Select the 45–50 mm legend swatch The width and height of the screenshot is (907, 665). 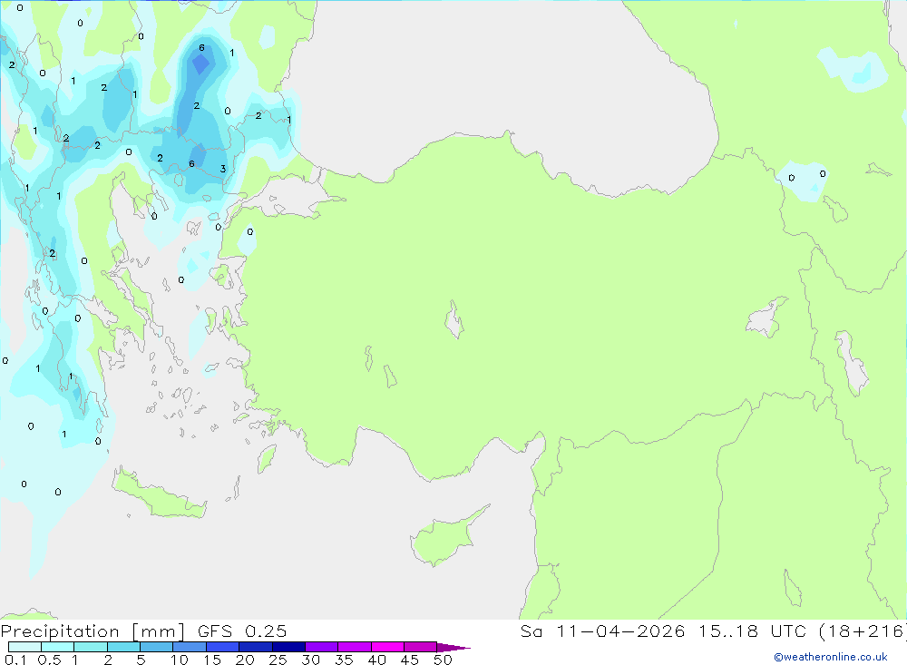(420, 647)
